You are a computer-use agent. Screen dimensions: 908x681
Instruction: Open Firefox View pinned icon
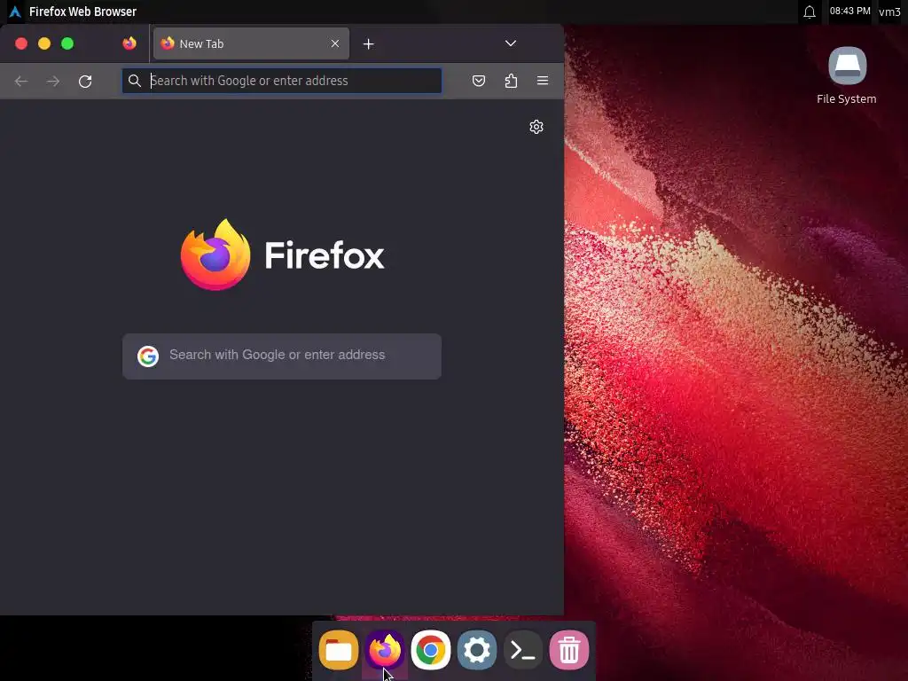pos(129,43)
